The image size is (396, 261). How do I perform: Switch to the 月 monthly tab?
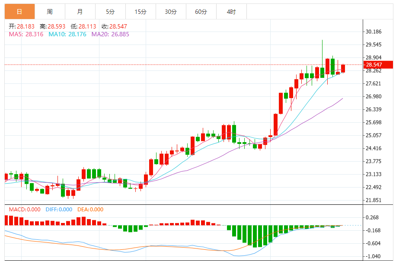[80, 12]
